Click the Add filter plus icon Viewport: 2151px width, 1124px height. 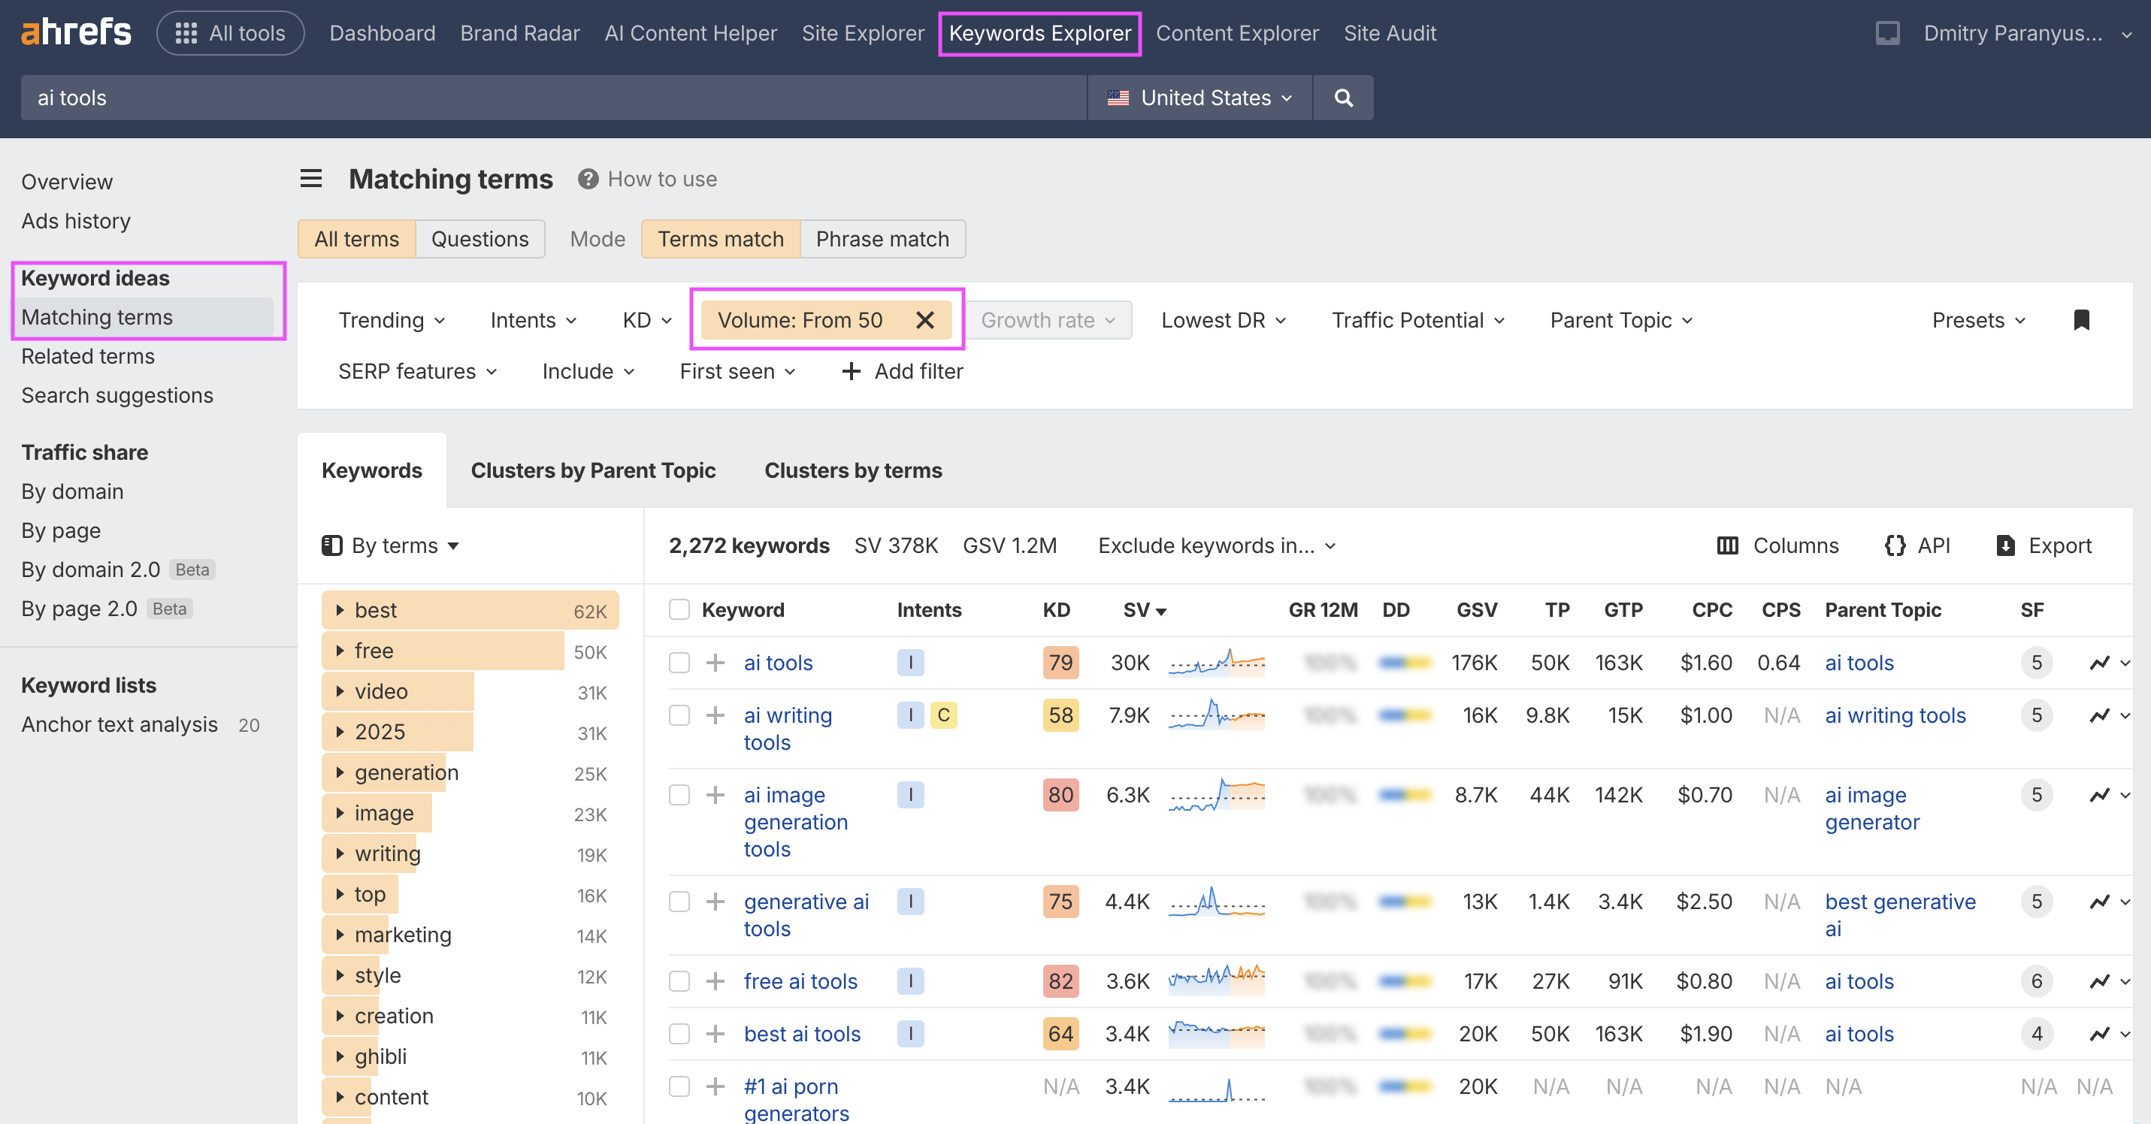click(851, 371)
